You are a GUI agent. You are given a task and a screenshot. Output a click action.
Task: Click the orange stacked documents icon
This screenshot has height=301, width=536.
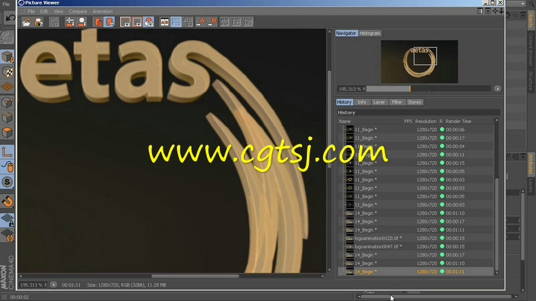(x=98, y=22)
